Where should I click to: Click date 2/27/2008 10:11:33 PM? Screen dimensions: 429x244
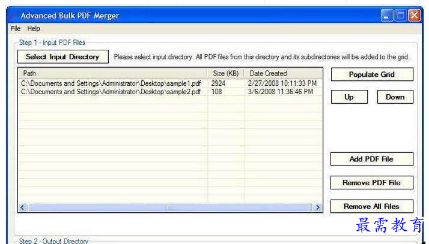pyautogui.click(x=282, y=83)
